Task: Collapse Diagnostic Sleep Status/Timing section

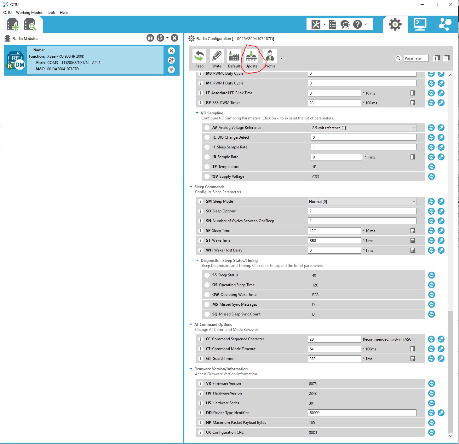Action: pos(197,260)
